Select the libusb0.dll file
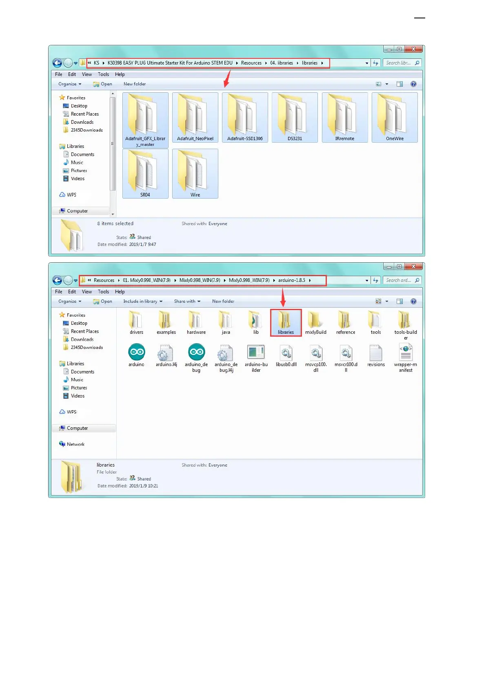The height and width of the screenshot is (688, 486). [286, 355]
